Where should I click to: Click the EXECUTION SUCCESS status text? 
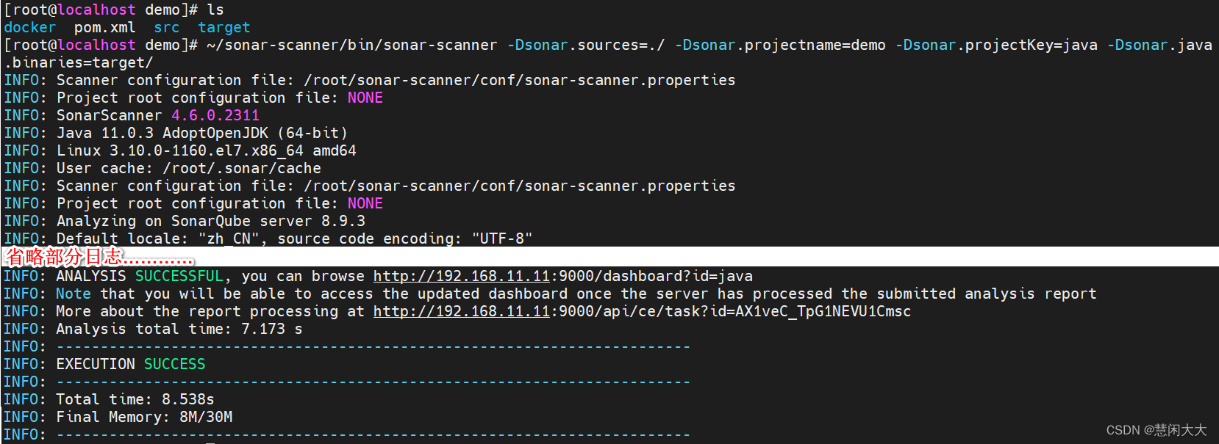(131, 365)
